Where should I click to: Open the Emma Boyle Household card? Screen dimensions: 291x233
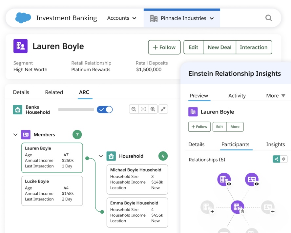pos(137,212)
